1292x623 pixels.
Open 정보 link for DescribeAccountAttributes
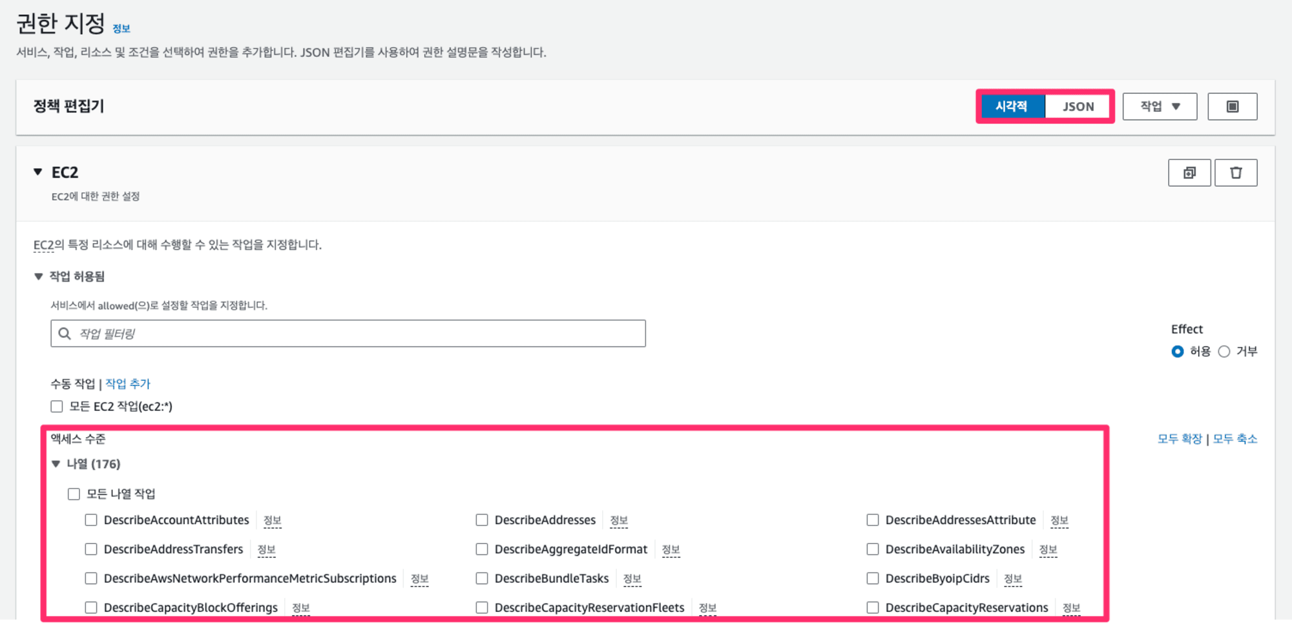(x=273, y=520)
